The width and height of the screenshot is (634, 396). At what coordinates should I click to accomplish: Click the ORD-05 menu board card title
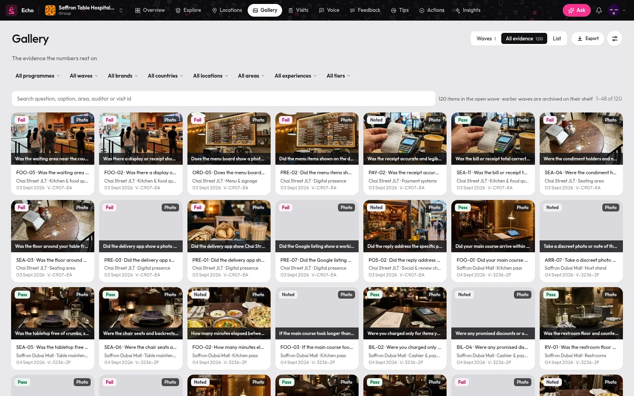pyautogui.click(x=229, y=173)
